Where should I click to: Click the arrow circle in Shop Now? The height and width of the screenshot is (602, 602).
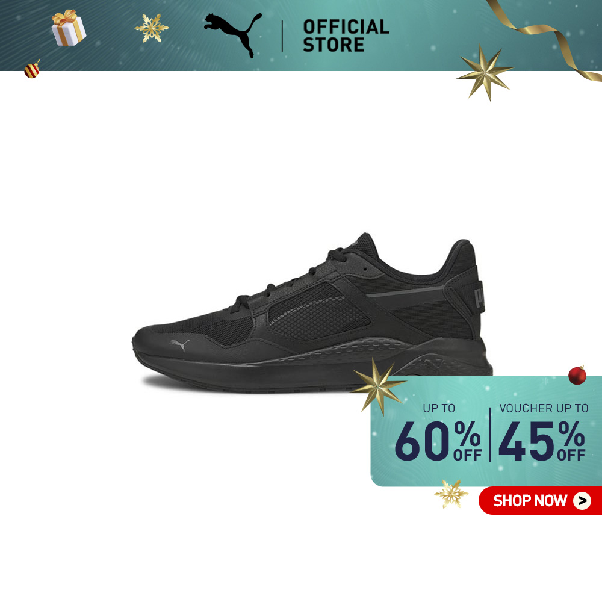[582, 501]
